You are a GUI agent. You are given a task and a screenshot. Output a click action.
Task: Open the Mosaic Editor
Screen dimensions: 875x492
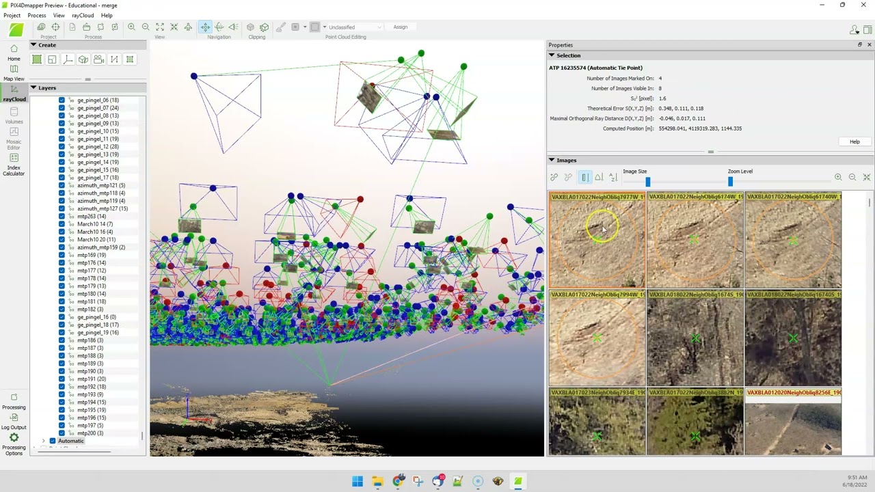tap(14, 138)
